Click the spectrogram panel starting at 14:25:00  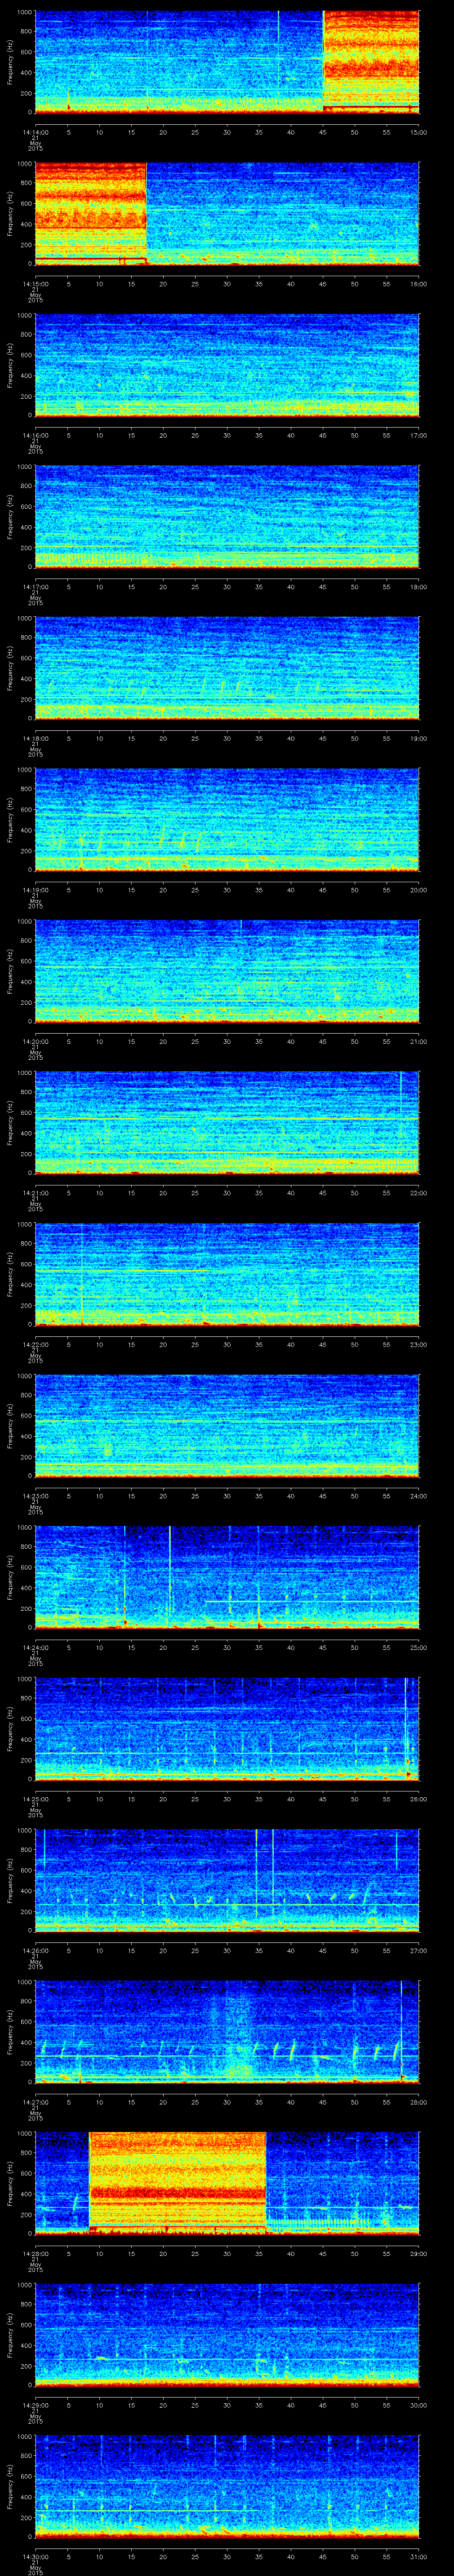coord(227,1728)
